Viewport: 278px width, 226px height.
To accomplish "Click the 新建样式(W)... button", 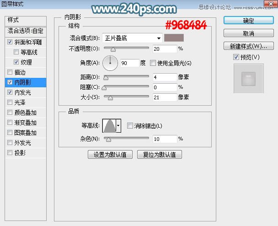I will [x=249, y=46].
